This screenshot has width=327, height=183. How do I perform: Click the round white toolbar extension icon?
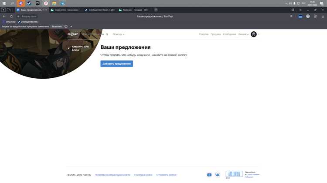[308, 16]
